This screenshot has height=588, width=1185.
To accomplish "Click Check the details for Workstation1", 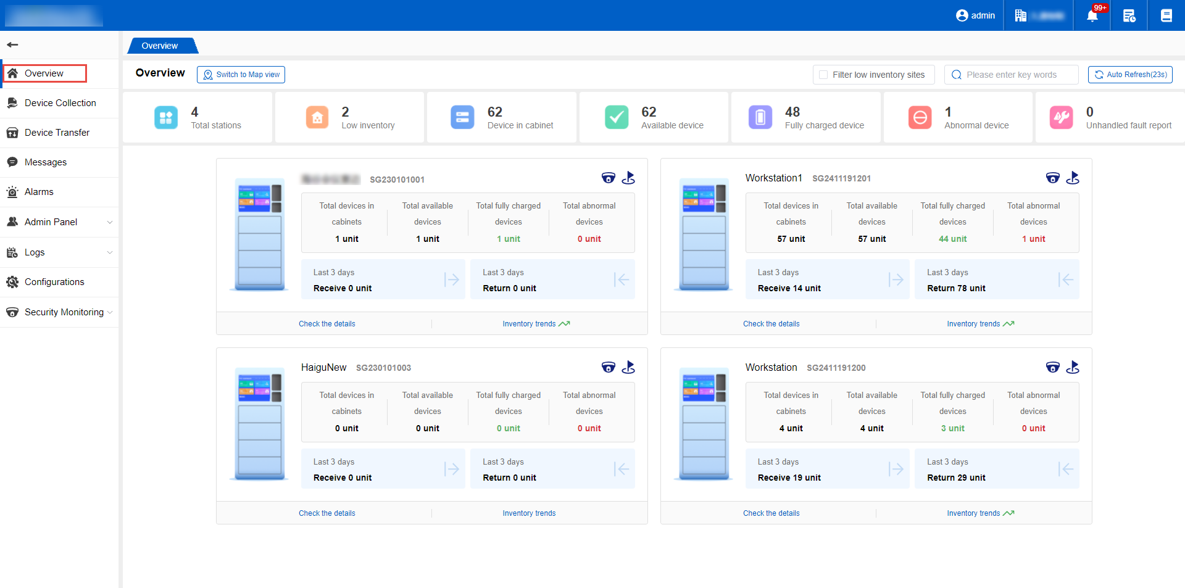I will pyautogui.click(x=771, y=324).
